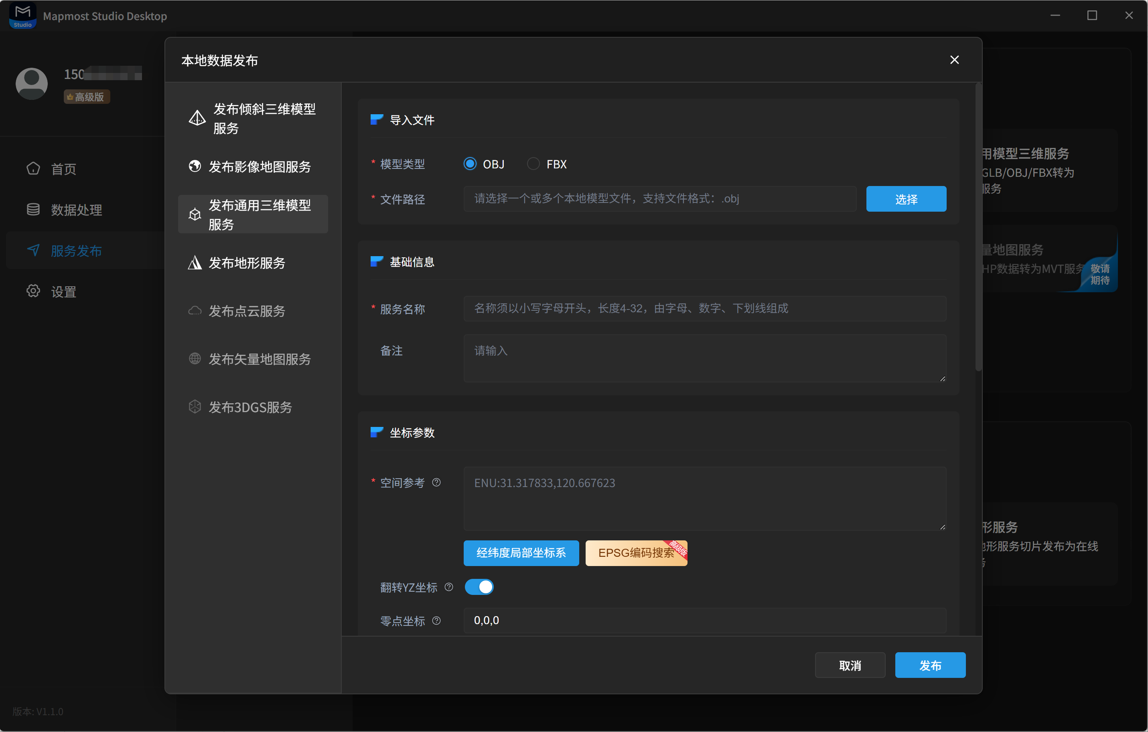Open 设置 in the sidebar
This screenshot has width=1148, height=732.
coord(86,291)
